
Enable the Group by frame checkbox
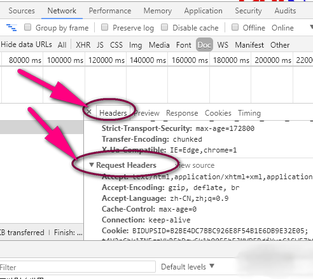point(27,27)
